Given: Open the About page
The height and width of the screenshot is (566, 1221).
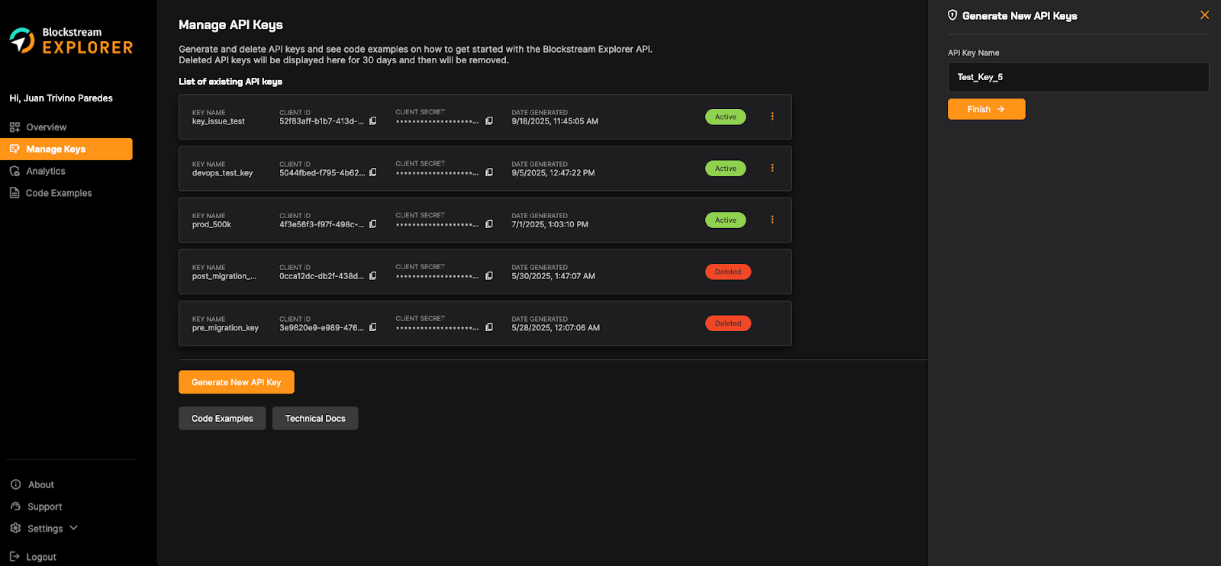Looking at the screenshot, I should click(41, 484).
